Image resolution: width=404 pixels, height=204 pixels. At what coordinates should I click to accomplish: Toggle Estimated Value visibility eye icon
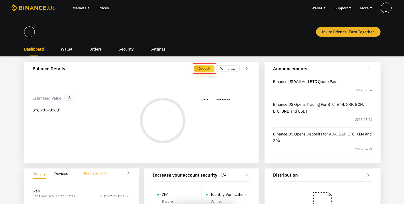click(x=69, y=98)
